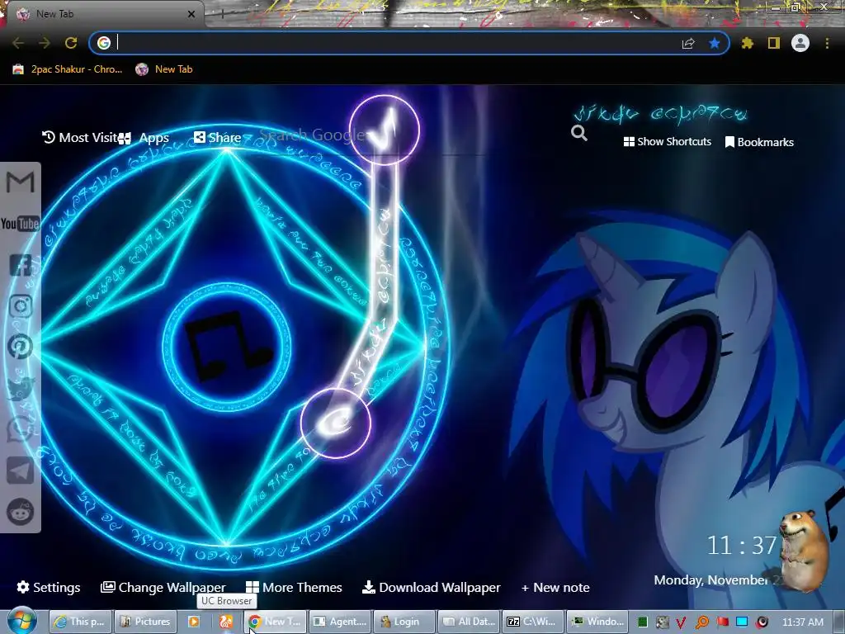Open the Settings gear option
This screenshot has height=634, width=845.
(49, 587)
